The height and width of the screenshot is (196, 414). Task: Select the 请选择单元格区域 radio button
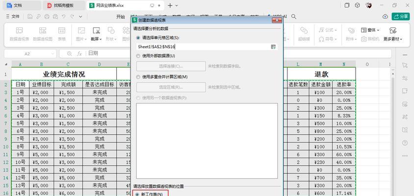click(x=138, y=38)
